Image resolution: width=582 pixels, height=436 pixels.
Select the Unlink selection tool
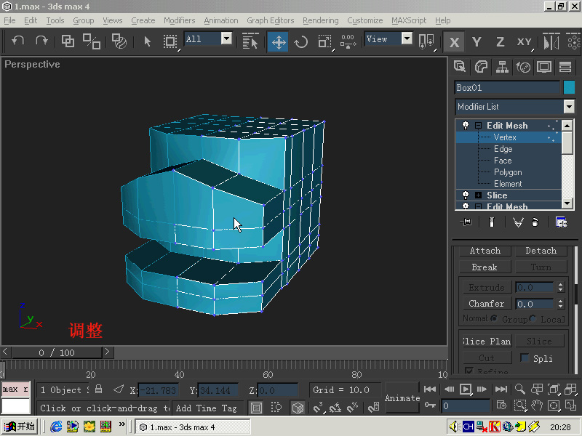[x=92, y=41]
